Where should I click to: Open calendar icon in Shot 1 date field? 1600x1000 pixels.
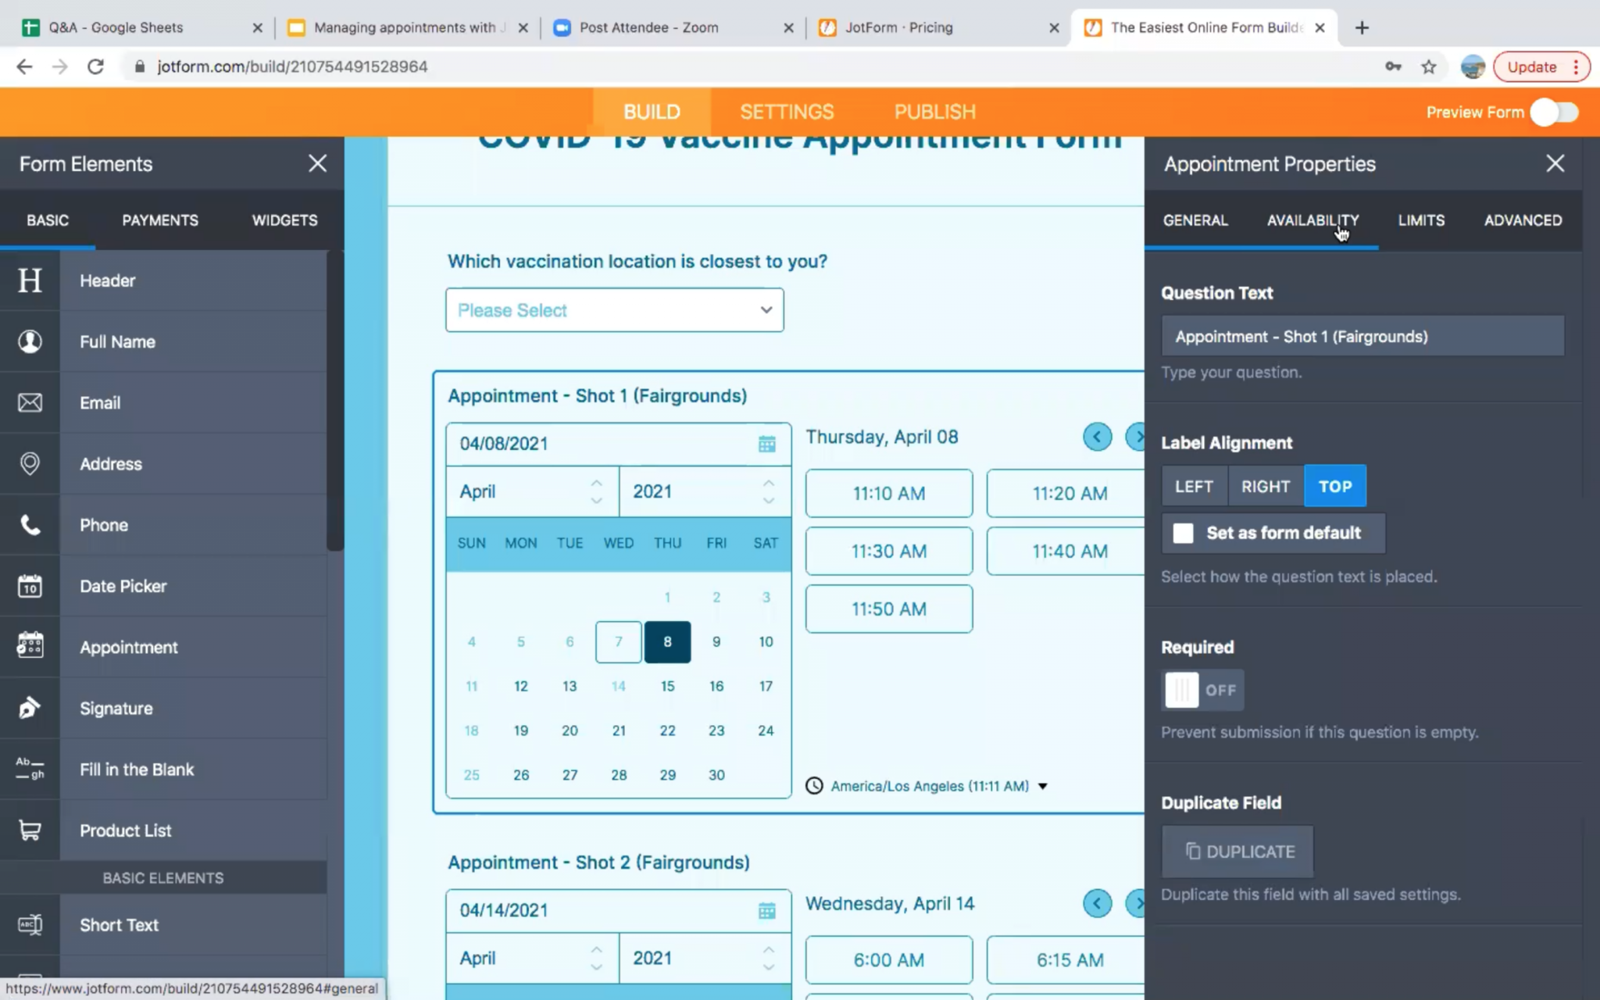(766, 444)
